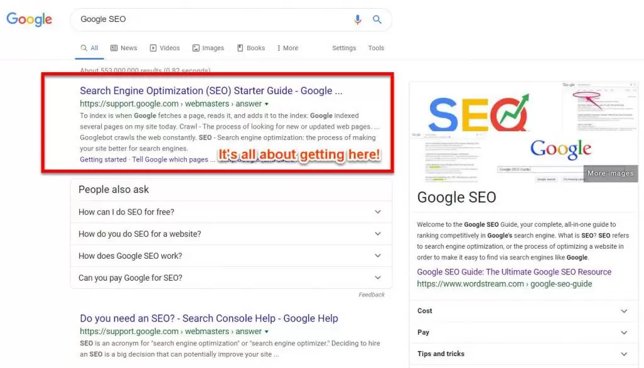Click the Books tab icon
This screenshot has height=368, width=644.
pyautogui.click(x=240, y=48)
